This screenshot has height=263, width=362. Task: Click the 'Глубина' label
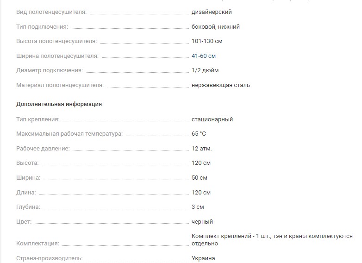pos(28,207)
